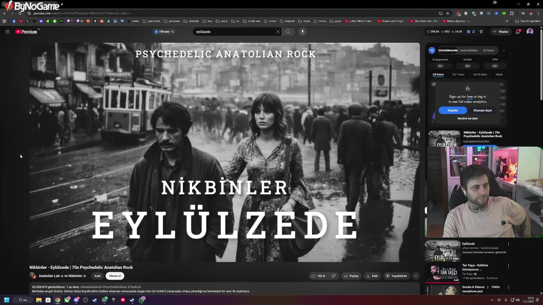Like the video with thumbs up
Image resolution: width=543 pixels, height=305 pixels.
click(318, 276)
